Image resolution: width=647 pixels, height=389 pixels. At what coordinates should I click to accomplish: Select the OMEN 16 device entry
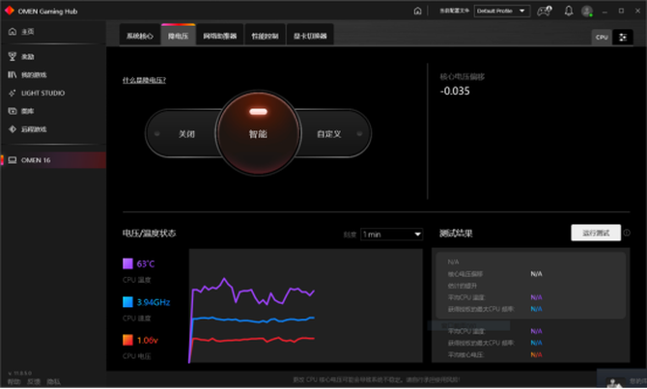coord(53,160)
